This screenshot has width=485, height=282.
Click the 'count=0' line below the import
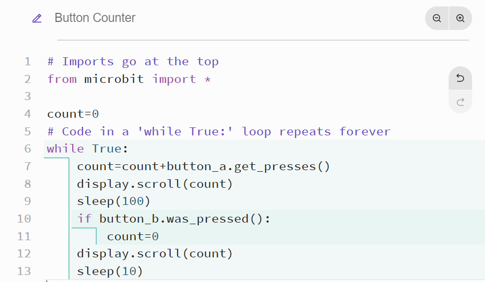[x=73, y=114]
